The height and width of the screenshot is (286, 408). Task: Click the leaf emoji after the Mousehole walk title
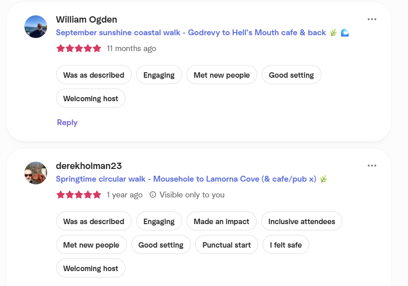point(323,179)
